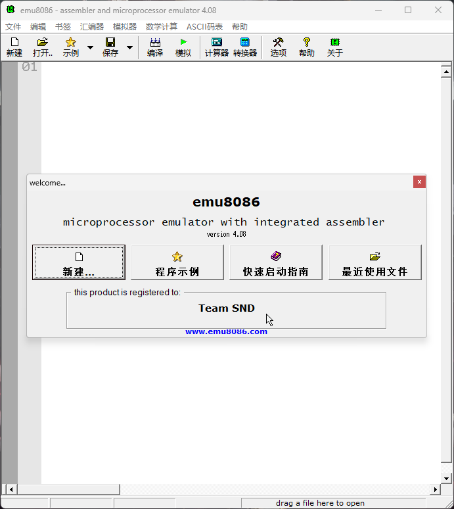Compile code with the 编译 icon

pos(155,47)
